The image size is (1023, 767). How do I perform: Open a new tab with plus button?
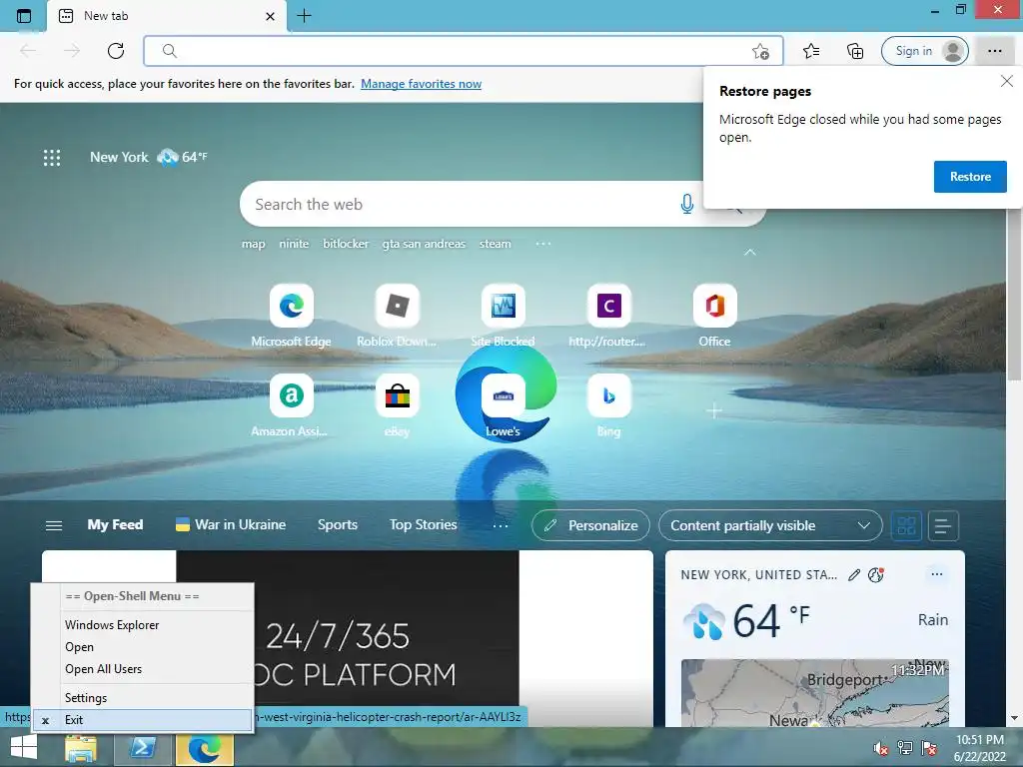coord(304,16)
